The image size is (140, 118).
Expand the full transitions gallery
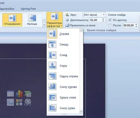click(44, 25)
